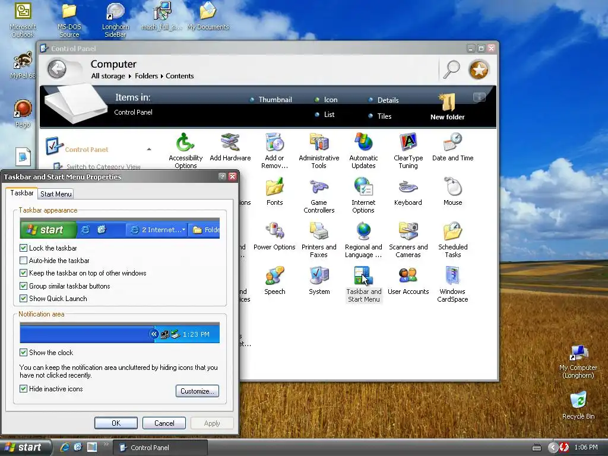Click the Customize... button
Image resolution: width=608 pixels, height=456 pixels.
tap(197, 391)
